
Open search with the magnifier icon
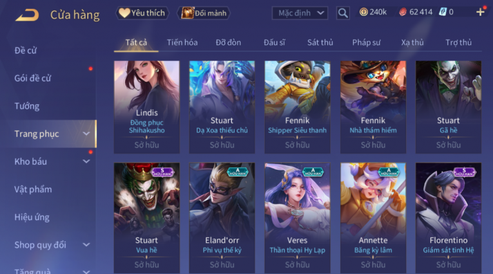tap(343, 13)
